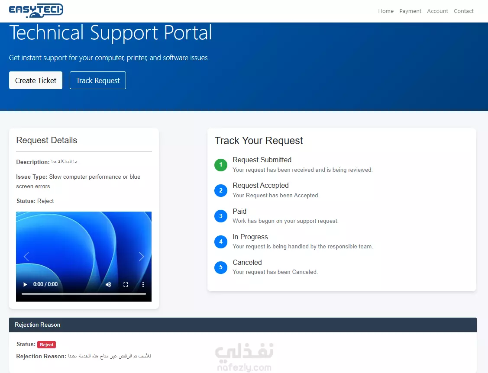Enter fullscreen on the video
This screenshot has height=373, width=488.
126,284
